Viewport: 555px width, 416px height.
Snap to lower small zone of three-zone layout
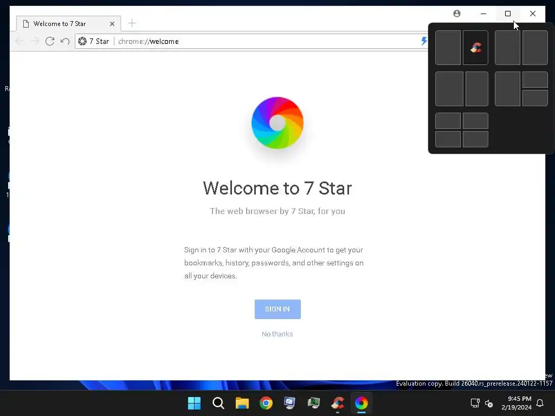pyautogui.click(x=535, y=98)
